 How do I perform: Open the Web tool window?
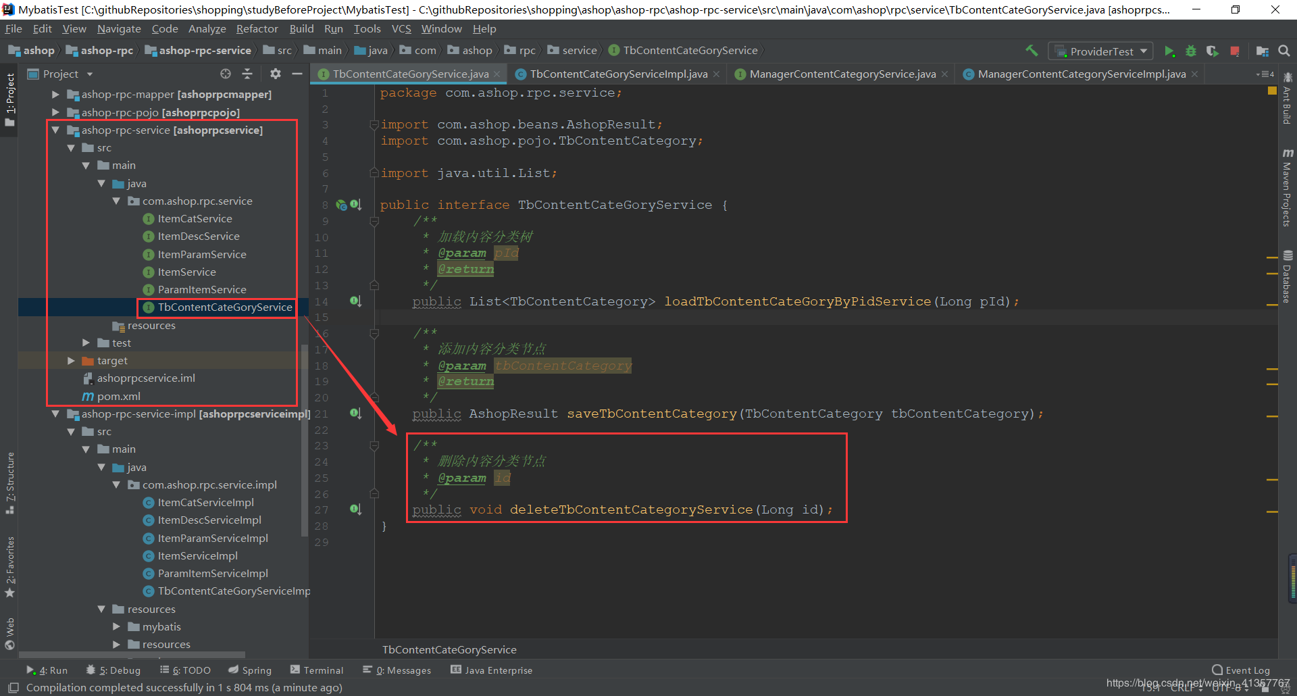[9, 633]
